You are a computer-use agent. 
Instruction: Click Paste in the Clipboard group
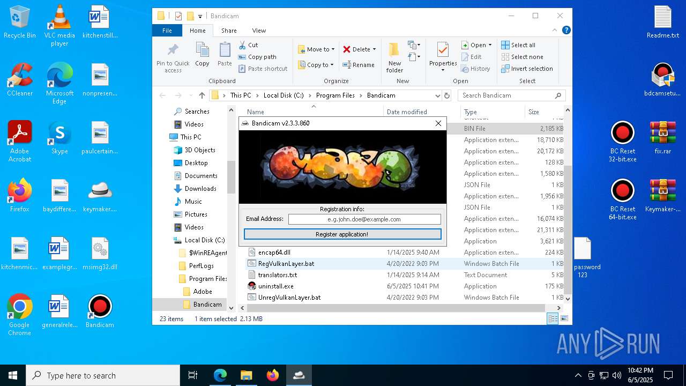[225, 55]
